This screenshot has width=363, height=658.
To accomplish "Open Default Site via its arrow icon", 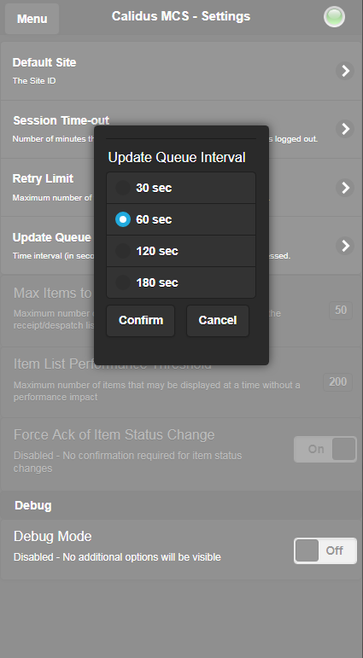I will (345, 71).
